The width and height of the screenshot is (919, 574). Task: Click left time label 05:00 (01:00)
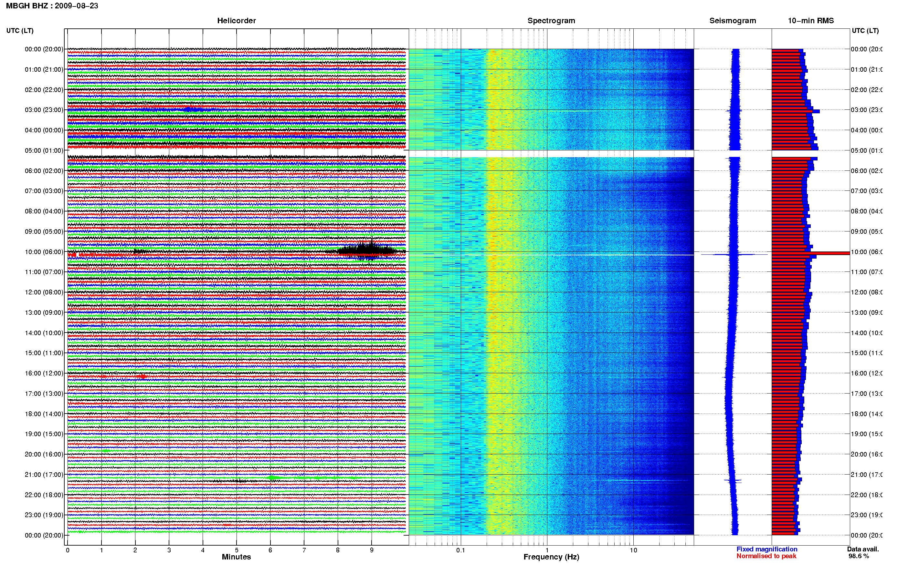[x=44, y=150]
